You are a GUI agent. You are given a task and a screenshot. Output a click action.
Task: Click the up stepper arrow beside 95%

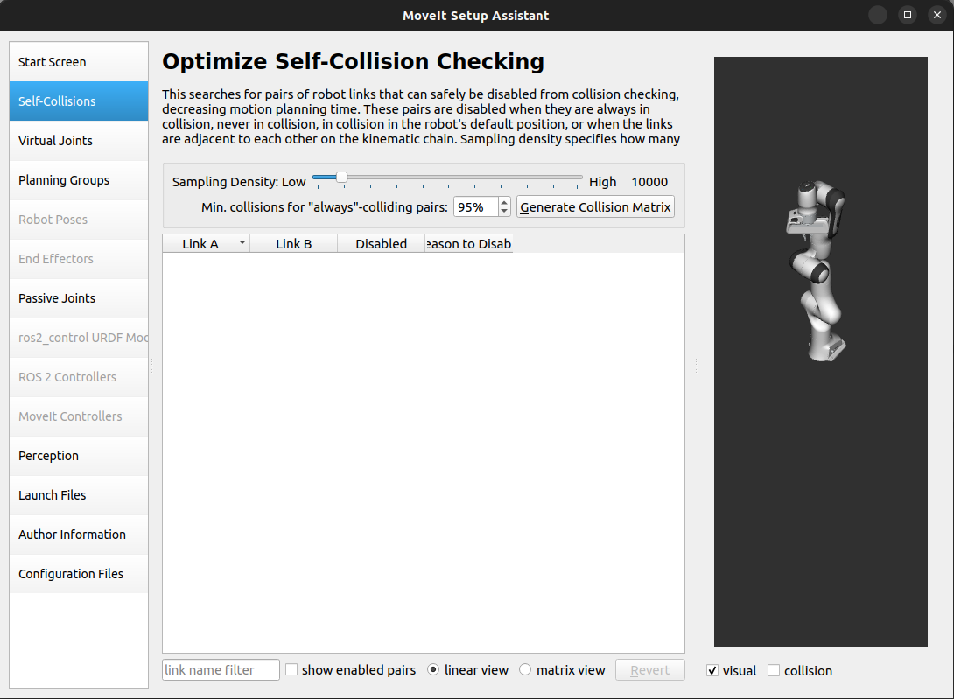504,202
